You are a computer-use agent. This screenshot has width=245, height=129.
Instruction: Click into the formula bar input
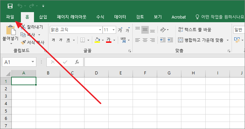(x=165, y=62)
